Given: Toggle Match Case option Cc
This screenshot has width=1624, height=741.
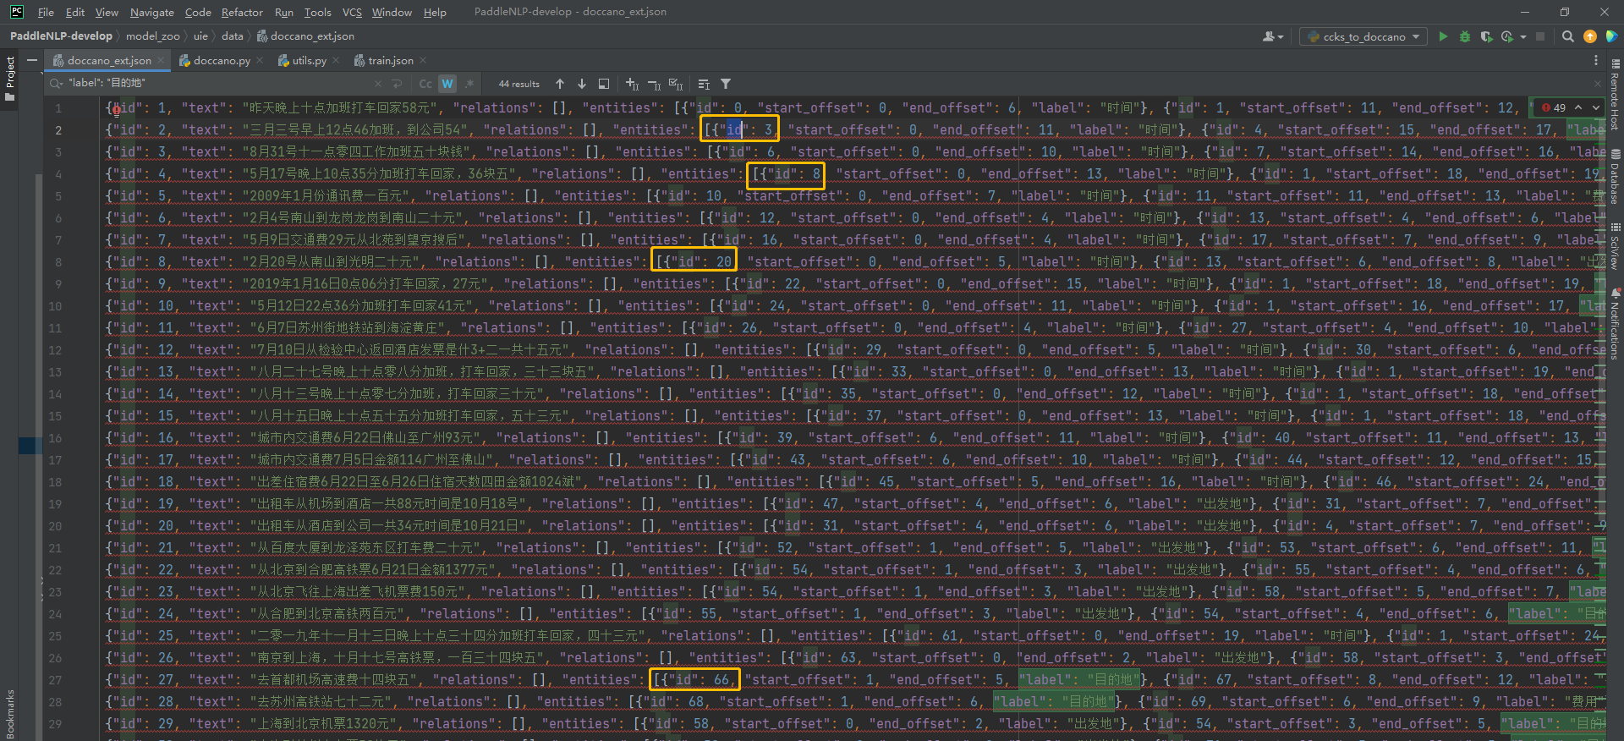Looking at the screenshot, I should coord(425,84).
